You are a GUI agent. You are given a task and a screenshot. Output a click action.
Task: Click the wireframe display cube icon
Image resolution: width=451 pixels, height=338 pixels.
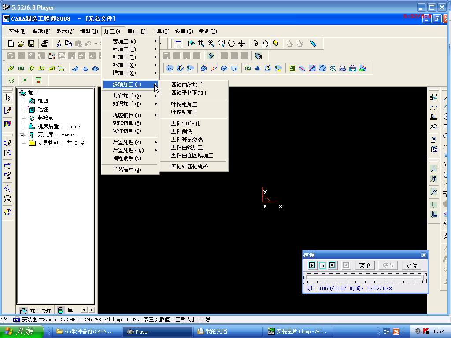[x=255, y=44]
